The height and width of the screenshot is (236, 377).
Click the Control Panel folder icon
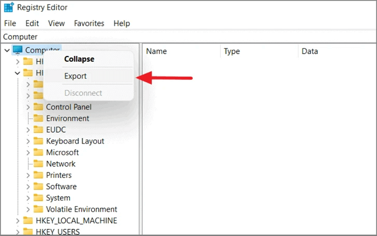tap(38, 107)
